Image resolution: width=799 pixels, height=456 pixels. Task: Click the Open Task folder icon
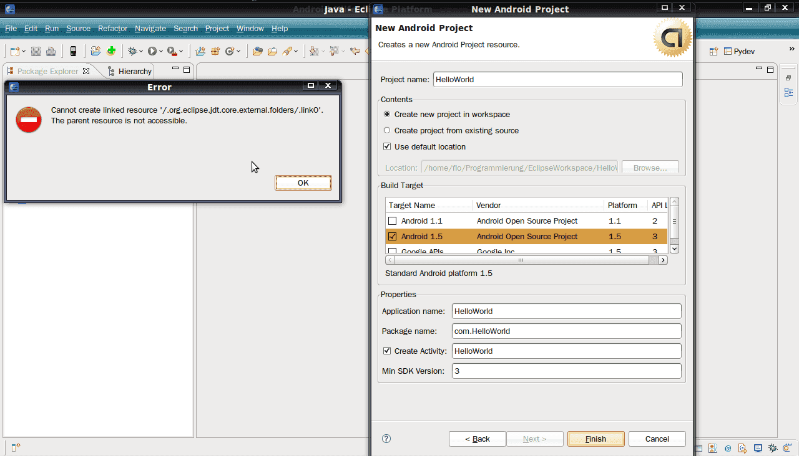pyautogui.click(x=272, y=51)
